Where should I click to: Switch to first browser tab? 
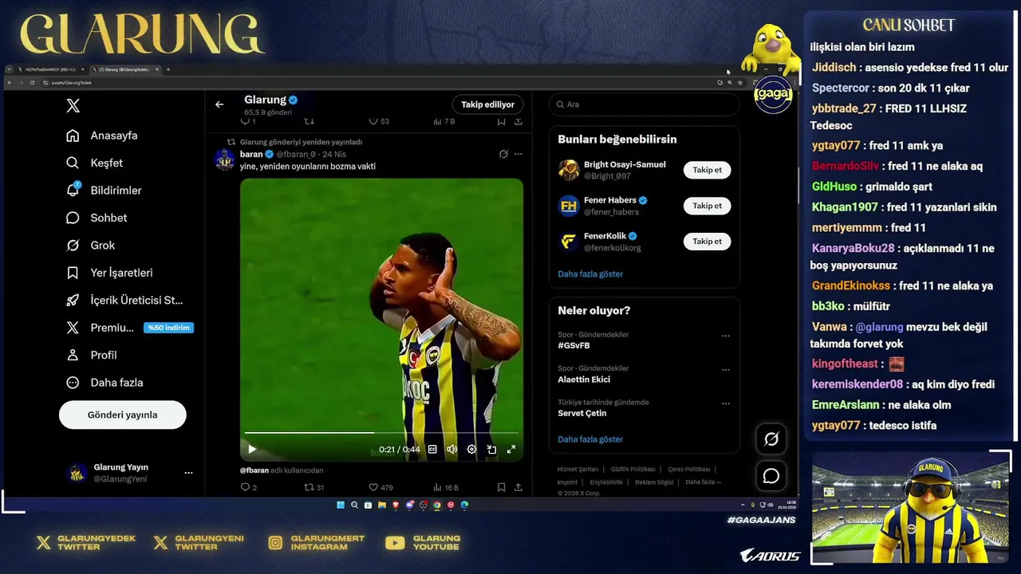[51, 69]
